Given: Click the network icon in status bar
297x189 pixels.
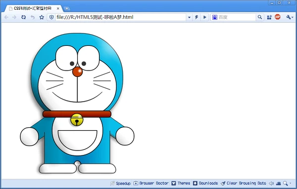Looking at the screenshot, I should 278,183.
